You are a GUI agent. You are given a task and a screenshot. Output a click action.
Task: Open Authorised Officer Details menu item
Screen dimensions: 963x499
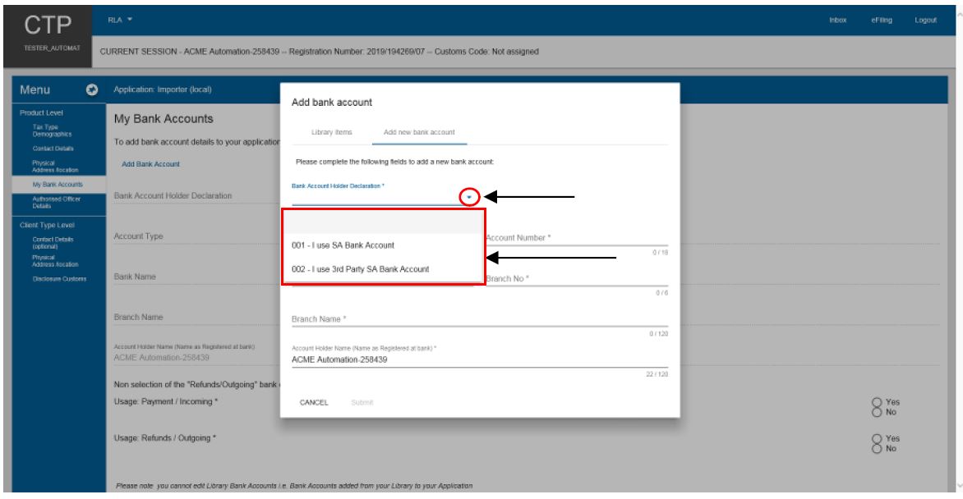[x=57, y=203]
